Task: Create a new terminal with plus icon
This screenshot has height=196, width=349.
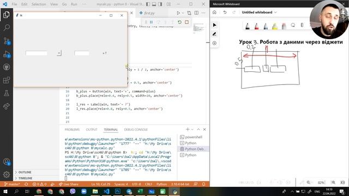Action: pyautogui.click(x=188, y=130)
